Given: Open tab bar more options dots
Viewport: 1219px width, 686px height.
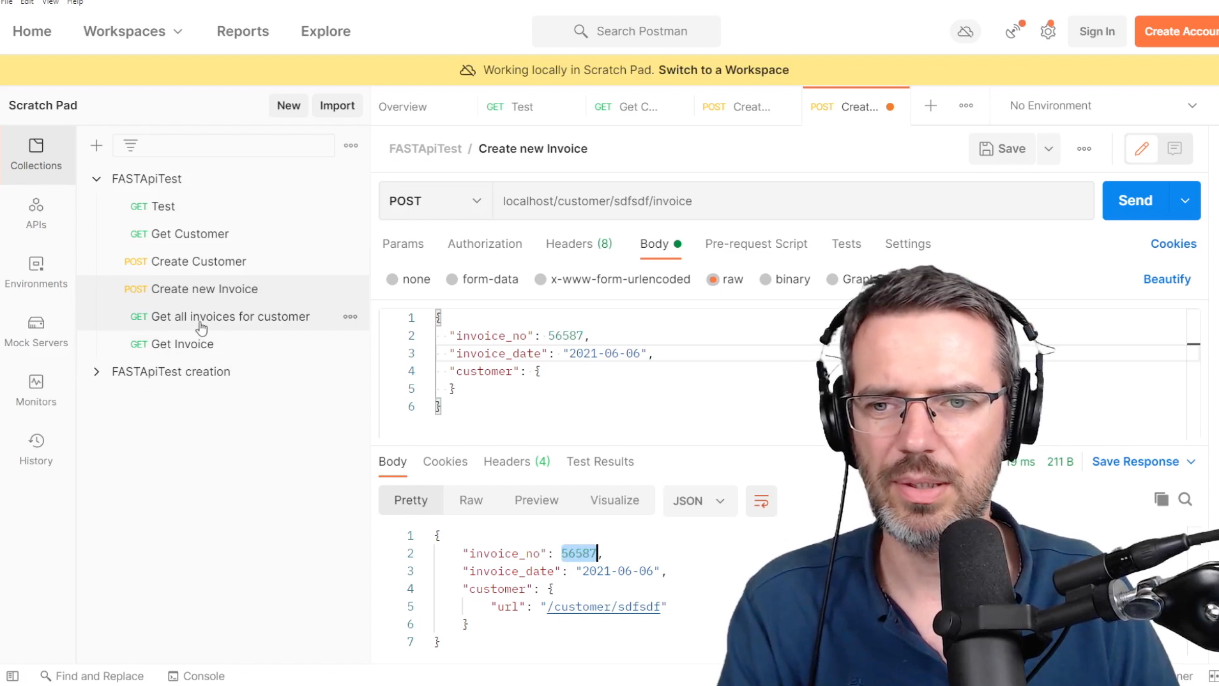Looking at the screenshot, I should point(965,106).
